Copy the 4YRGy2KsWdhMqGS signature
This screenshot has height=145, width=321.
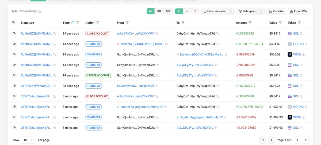tap(54, 86)
